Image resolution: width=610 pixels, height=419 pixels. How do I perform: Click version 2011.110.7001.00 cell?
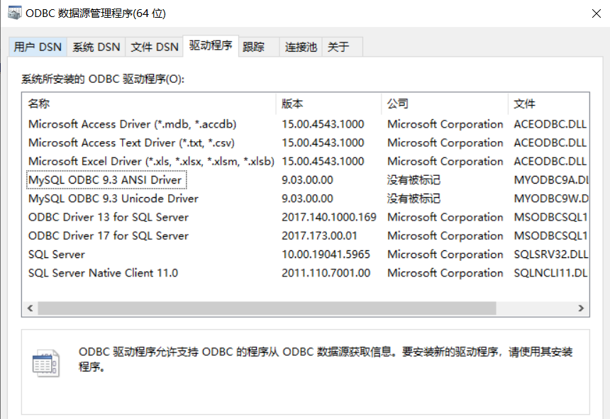326,273
